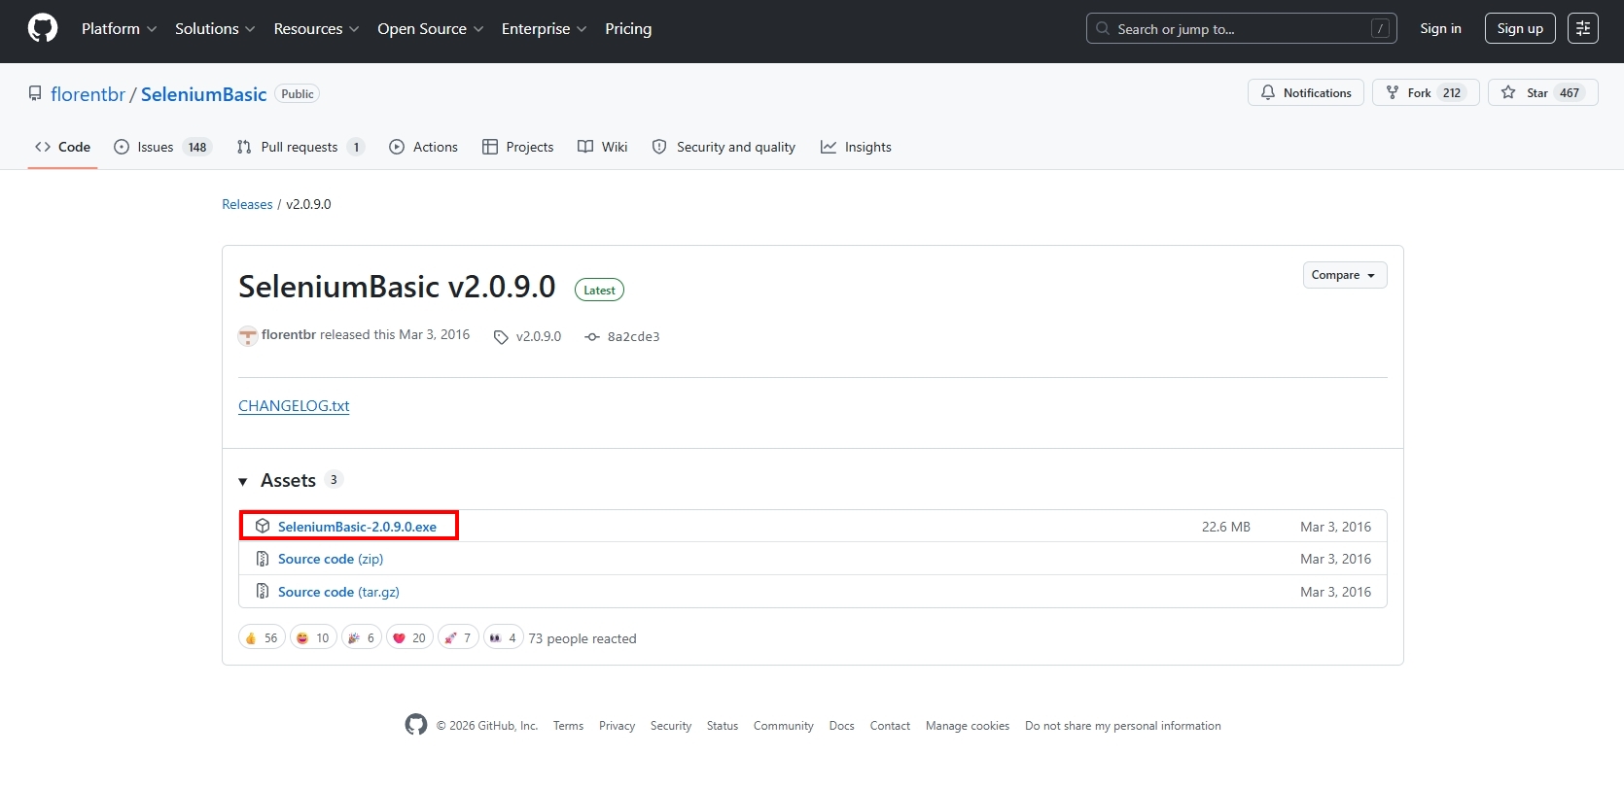Open the Wiki tab
1624x789 pixels.
click(x=602, y=147)
